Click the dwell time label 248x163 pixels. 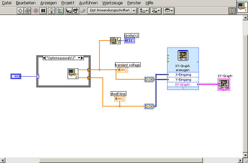point(118,94)
